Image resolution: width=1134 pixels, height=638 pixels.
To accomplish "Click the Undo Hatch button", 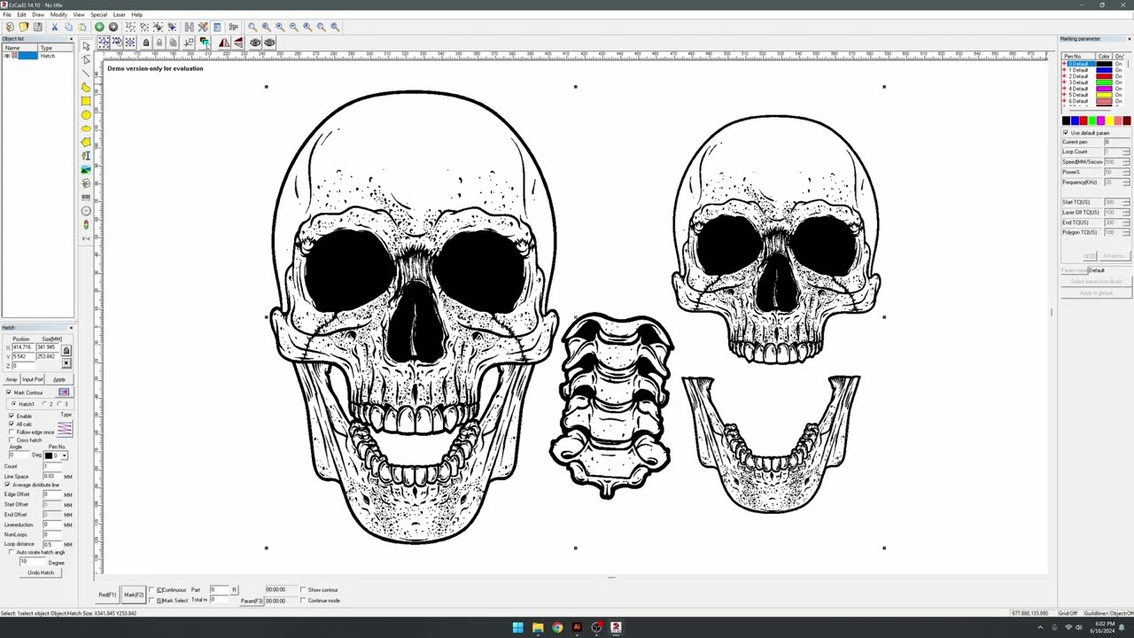I will [41, 572].
